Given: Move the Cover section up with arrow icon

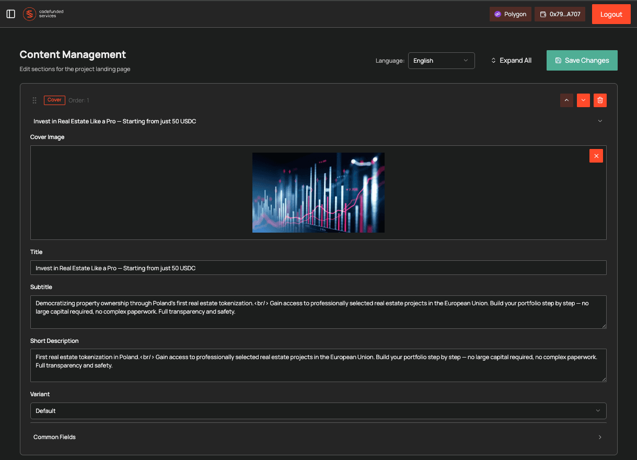Looking at the screenshot, I should click(566, 100).
